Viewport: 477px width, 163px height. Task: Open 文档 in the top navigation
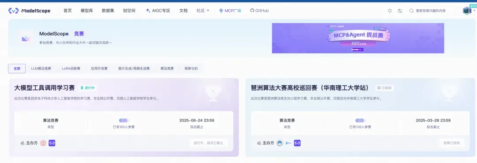point(183,11)
